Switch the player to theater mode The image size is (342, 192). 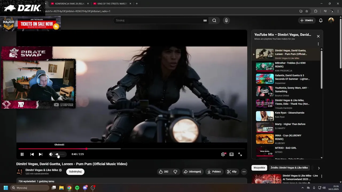tap(232, 154)
